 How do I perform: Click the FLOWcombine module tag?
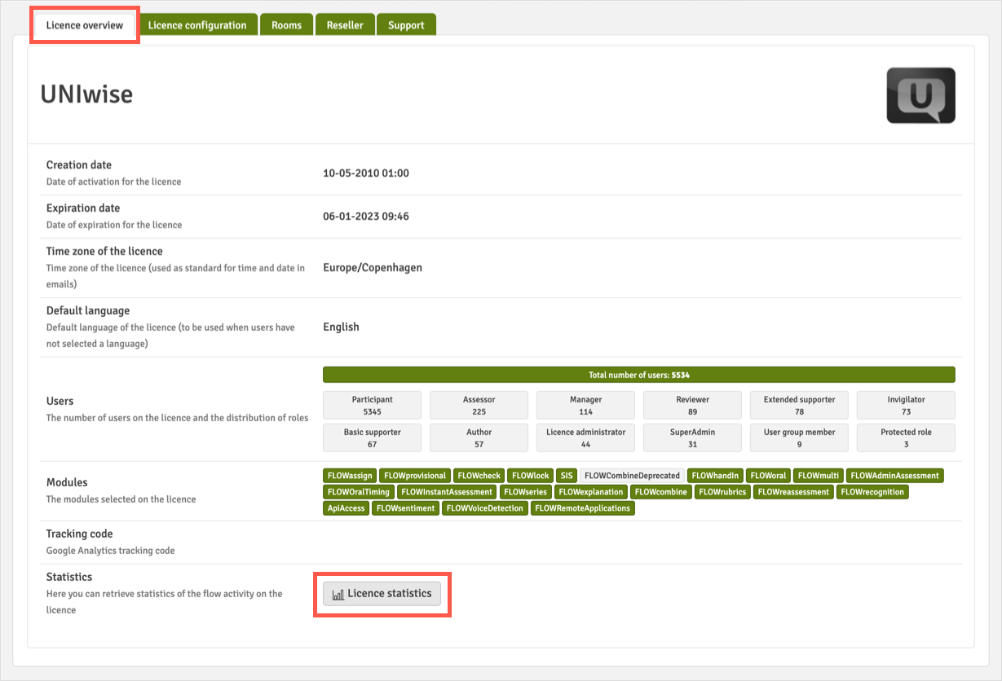coord(661,492)
